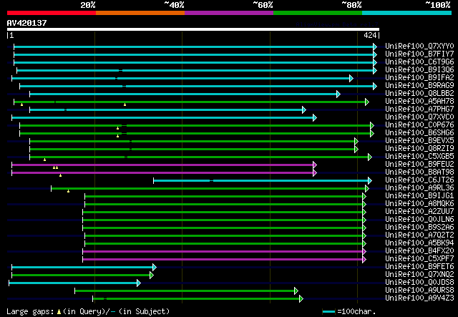Screen dimensions: 458x317
Task: Click the =100char. scale legend
Action: click(x=349, y=312)
